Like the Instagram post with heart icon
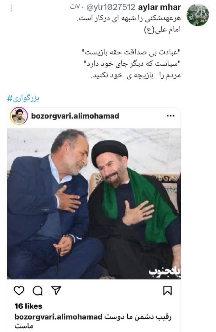Screen dimensions: 216x332 tap(19, 290)
